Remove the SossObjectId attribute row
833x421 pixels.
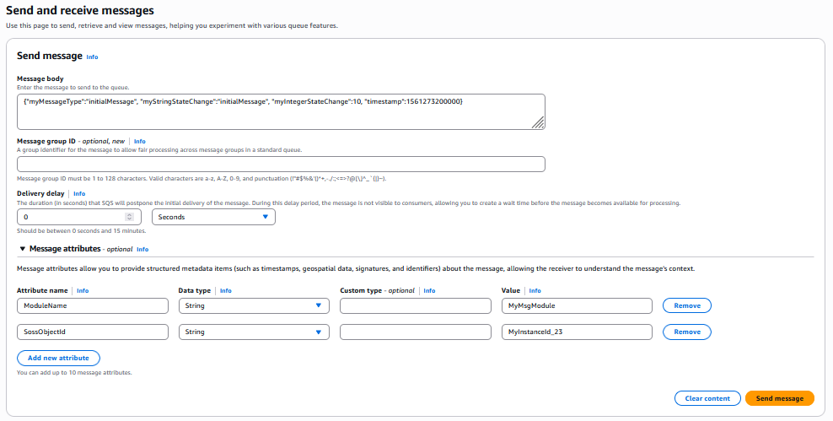point(686,332)
